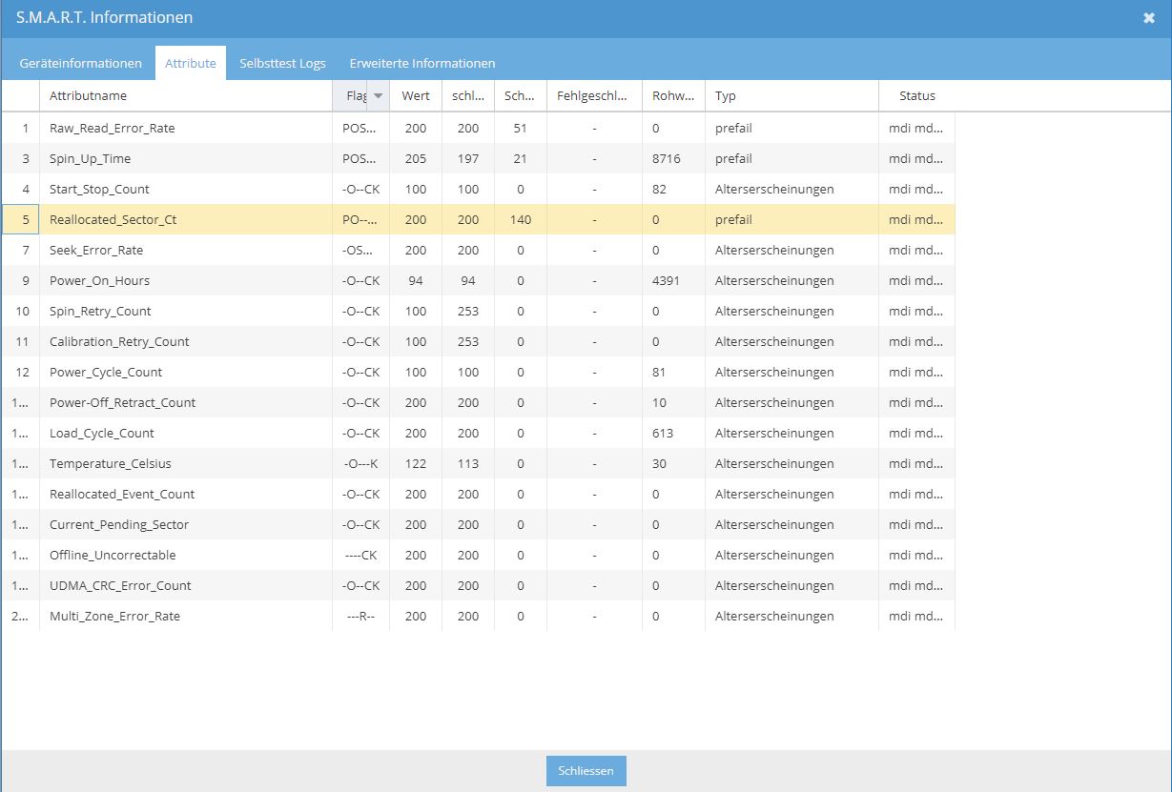Image resolution: width=1172 pixels, height=792 pixels.
Task: Click the status cell of Power_On_Hours row
Action: coord(915,280)
